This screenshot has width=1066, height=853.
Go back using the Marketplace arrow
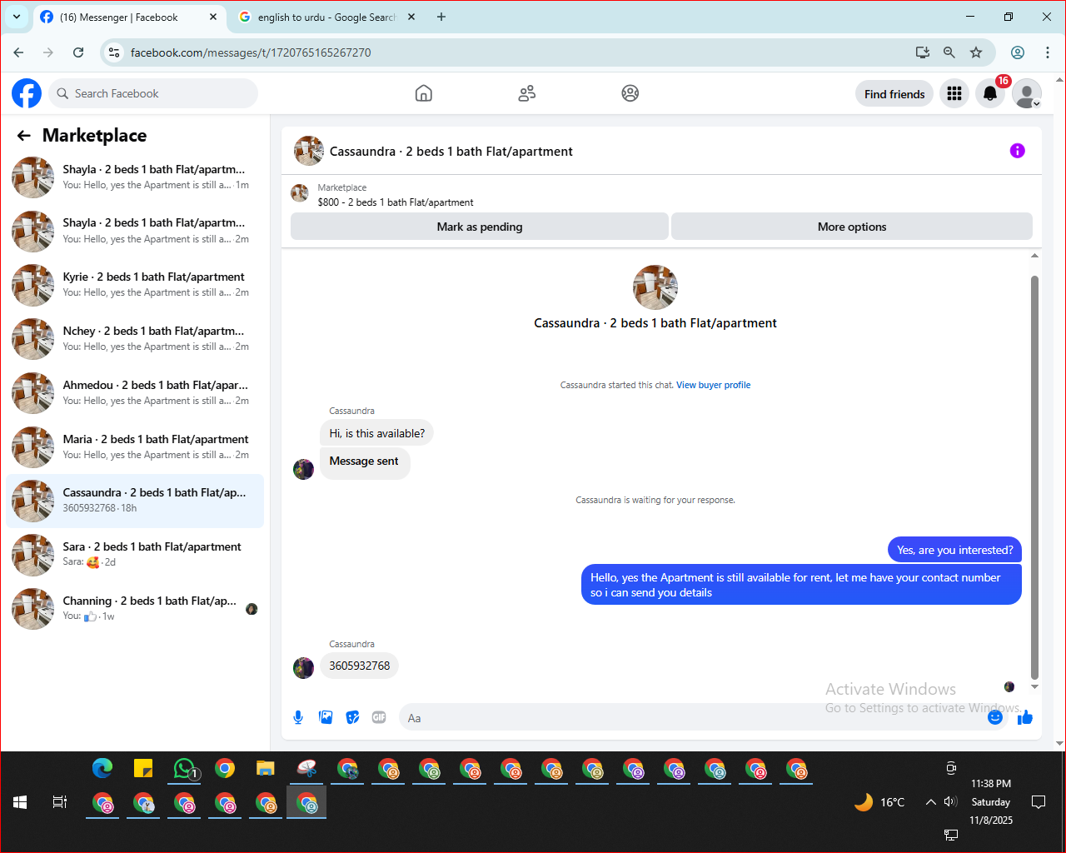coord(24,135)
